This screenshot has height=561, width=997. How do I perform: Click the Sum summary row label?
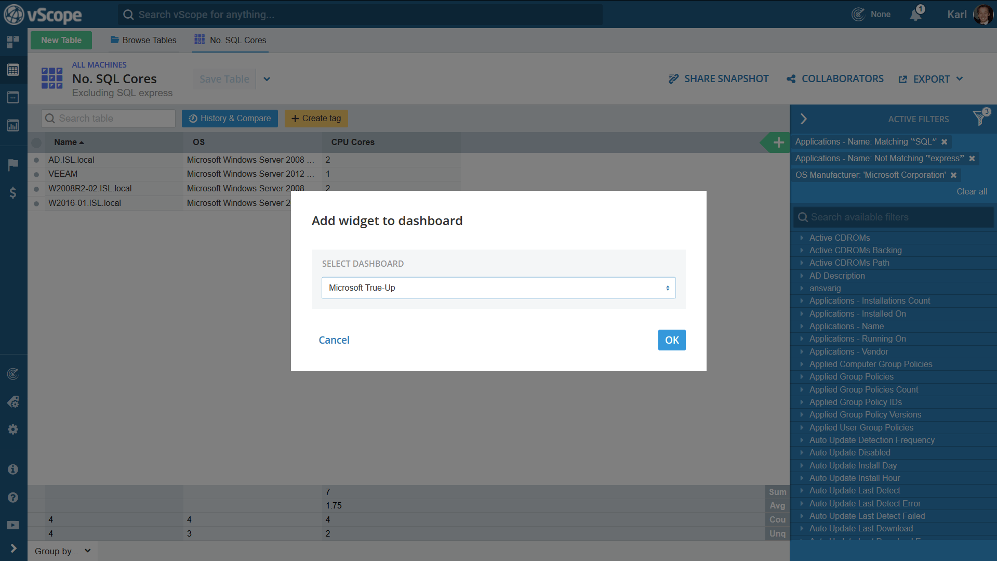click(777, 492)
